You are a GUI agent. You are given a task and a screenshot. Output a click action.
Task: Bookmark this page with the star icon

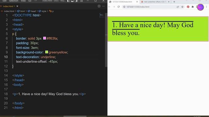[182, 7]
